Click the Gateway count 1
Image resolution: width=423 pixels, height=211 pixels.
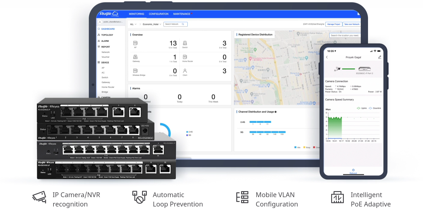click(175, 57)
